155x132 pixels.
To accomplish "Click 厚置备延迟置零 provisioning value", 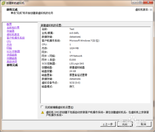I will coord(78,75).
